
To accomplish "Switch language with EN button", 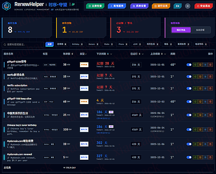I will point(178,6).
